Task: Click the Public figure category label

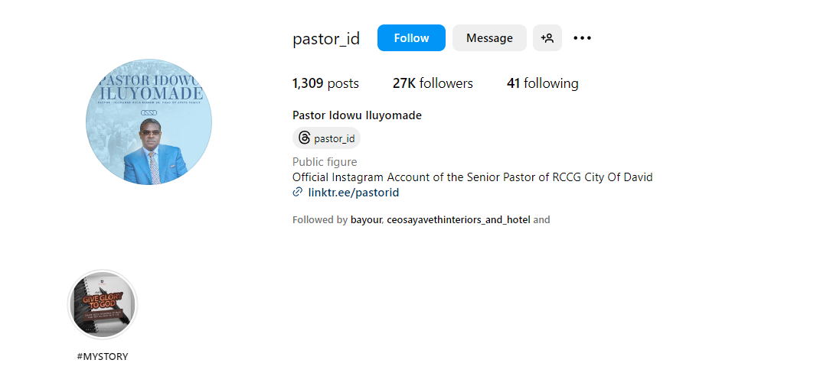Action: (x=325, y=162)
